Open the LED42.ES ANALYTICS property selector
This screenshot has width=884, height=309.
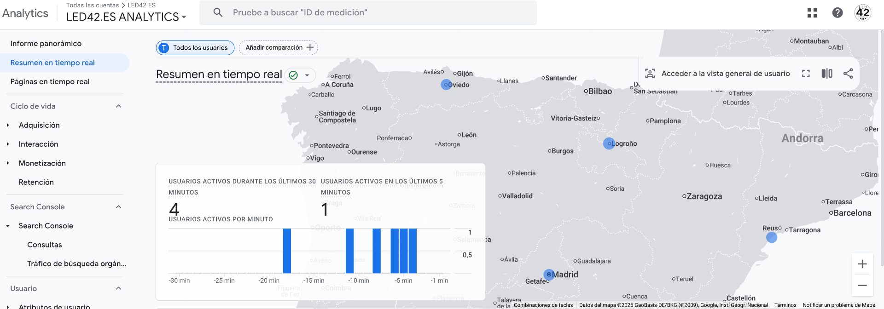pos(126,17)
